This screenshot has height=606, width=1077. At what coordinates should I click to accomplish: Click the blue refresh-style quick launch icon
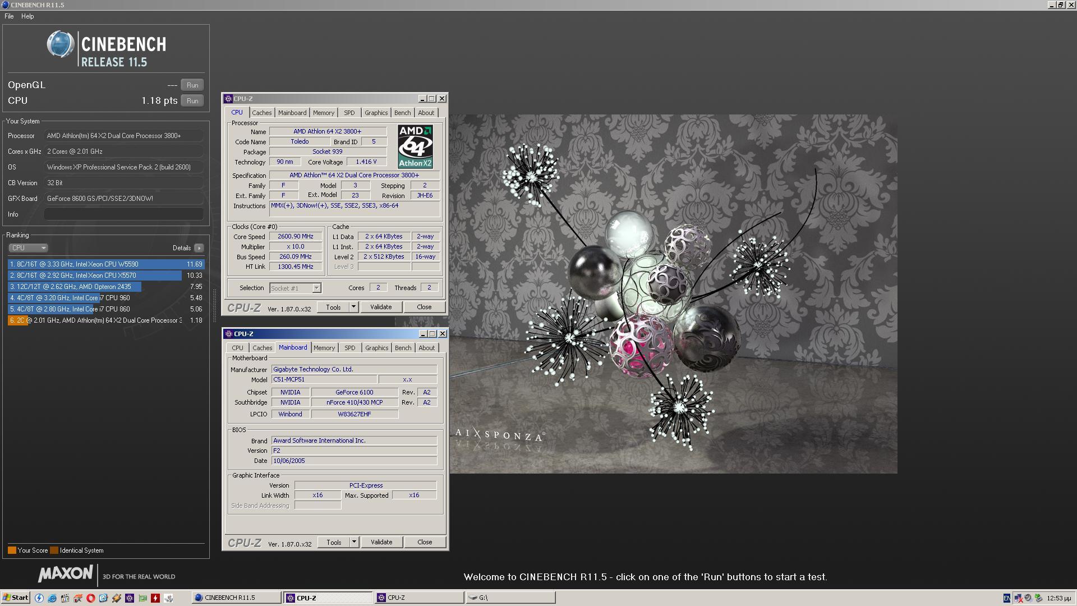[x=103, y=598]
